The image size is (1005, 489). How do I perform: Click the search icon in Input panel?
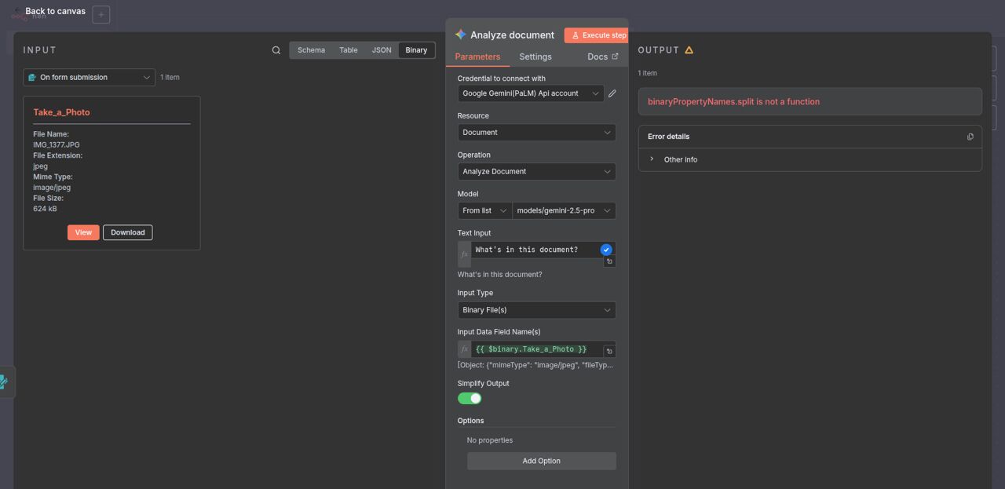[276, 50]
